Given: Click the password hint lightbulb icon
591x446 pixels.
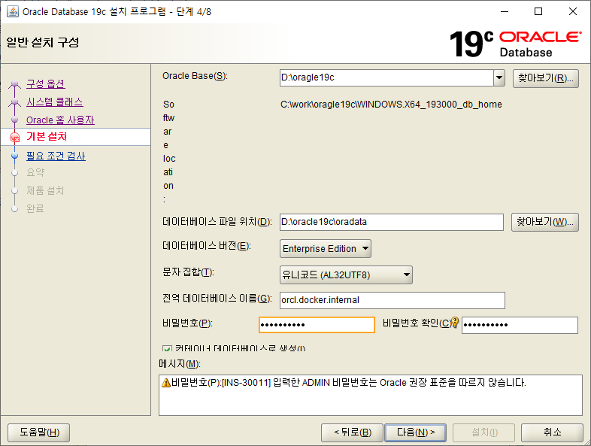Looking at the screenshot, I should (x=455, y=322).
